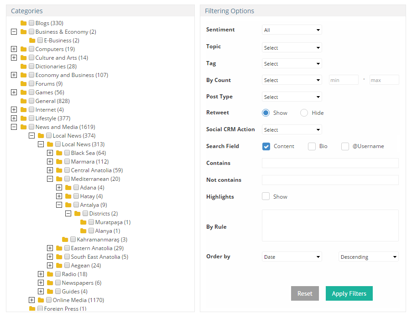Click the E-Business folder icon
Screen dimensions: 412x318
point(32,41)
